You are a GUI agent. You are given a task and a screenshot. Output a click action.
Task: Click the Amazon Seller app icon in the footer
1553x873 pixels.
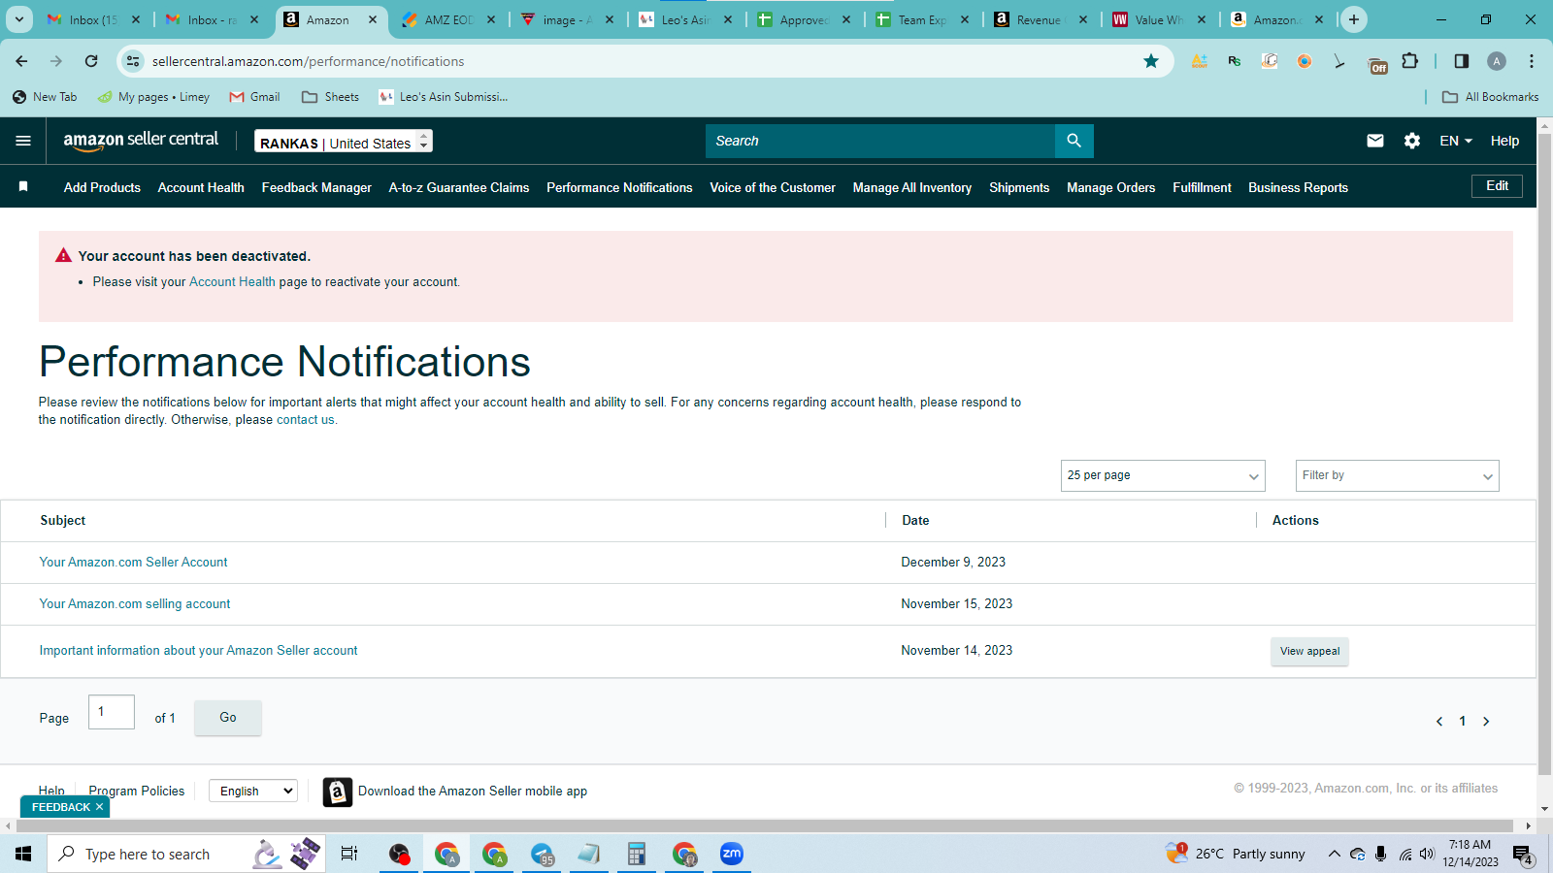[x=337, y=792]
